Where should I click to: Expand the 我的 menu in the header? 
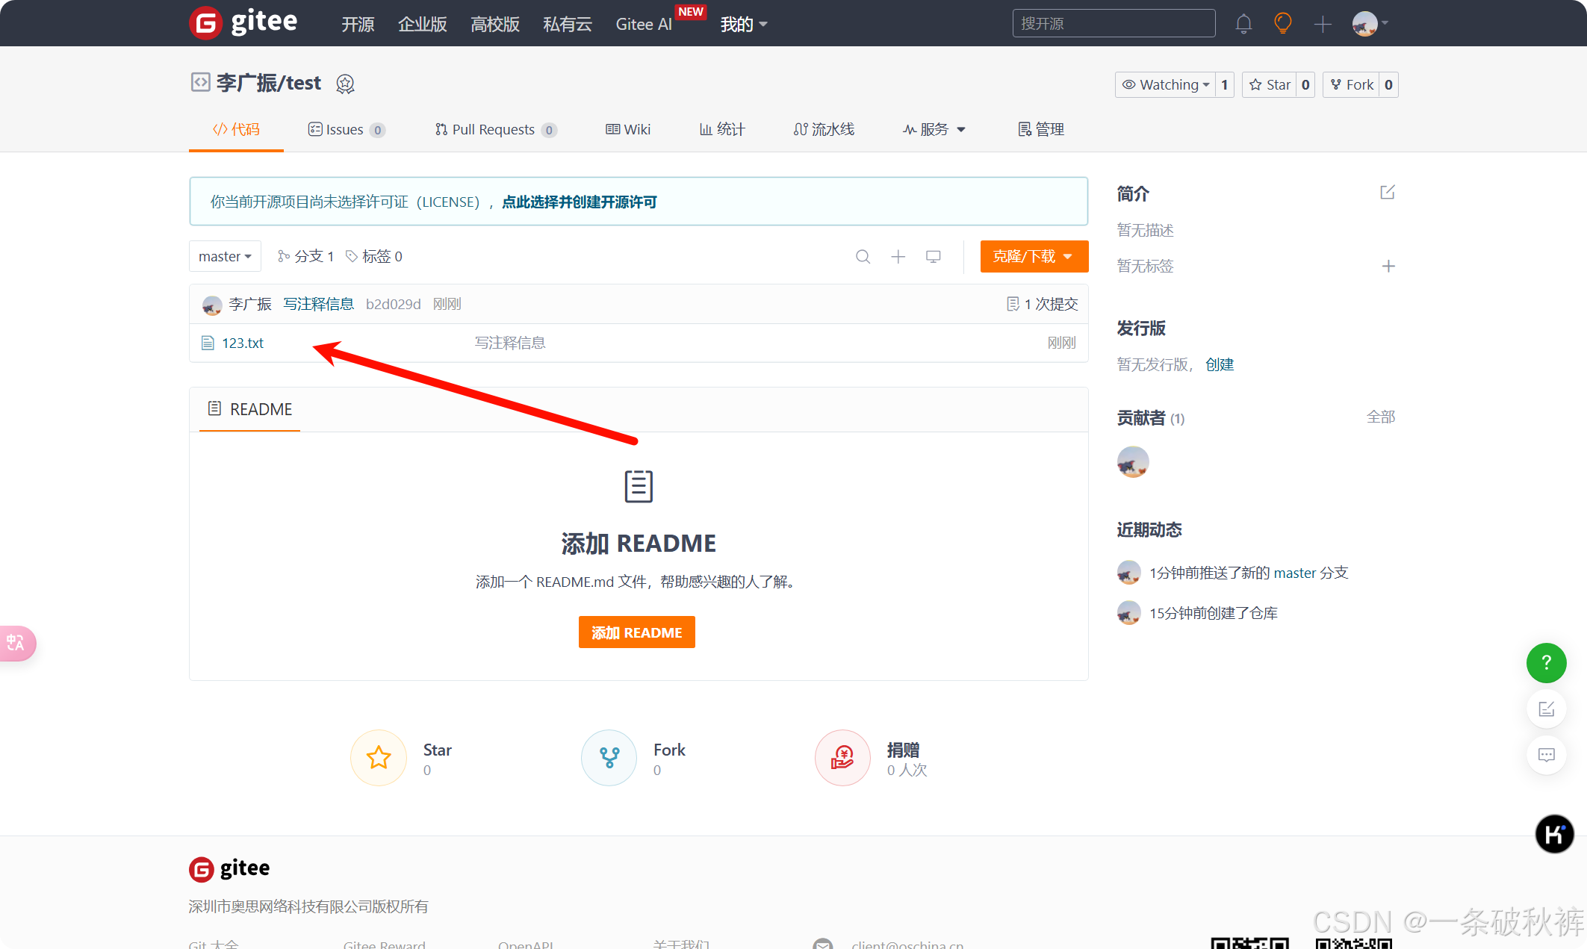pyautogui.click(x=744, y=25)
